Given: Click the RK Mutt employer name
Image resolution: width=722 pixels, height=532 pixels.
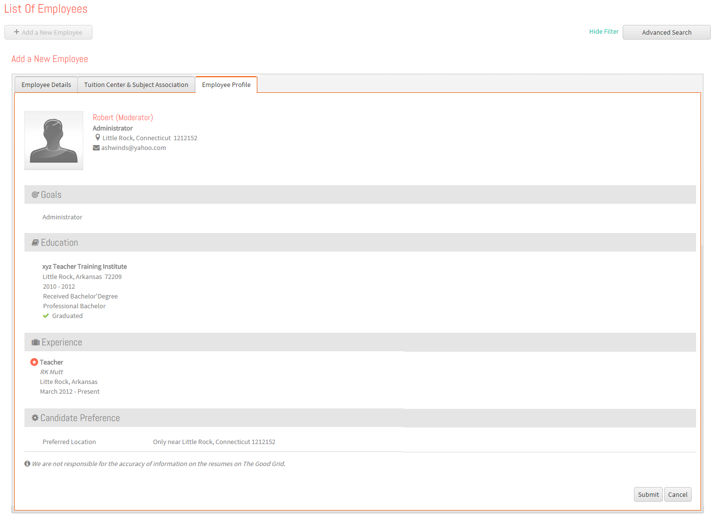Looking at the screenshot, I should [x=52, y=372].
